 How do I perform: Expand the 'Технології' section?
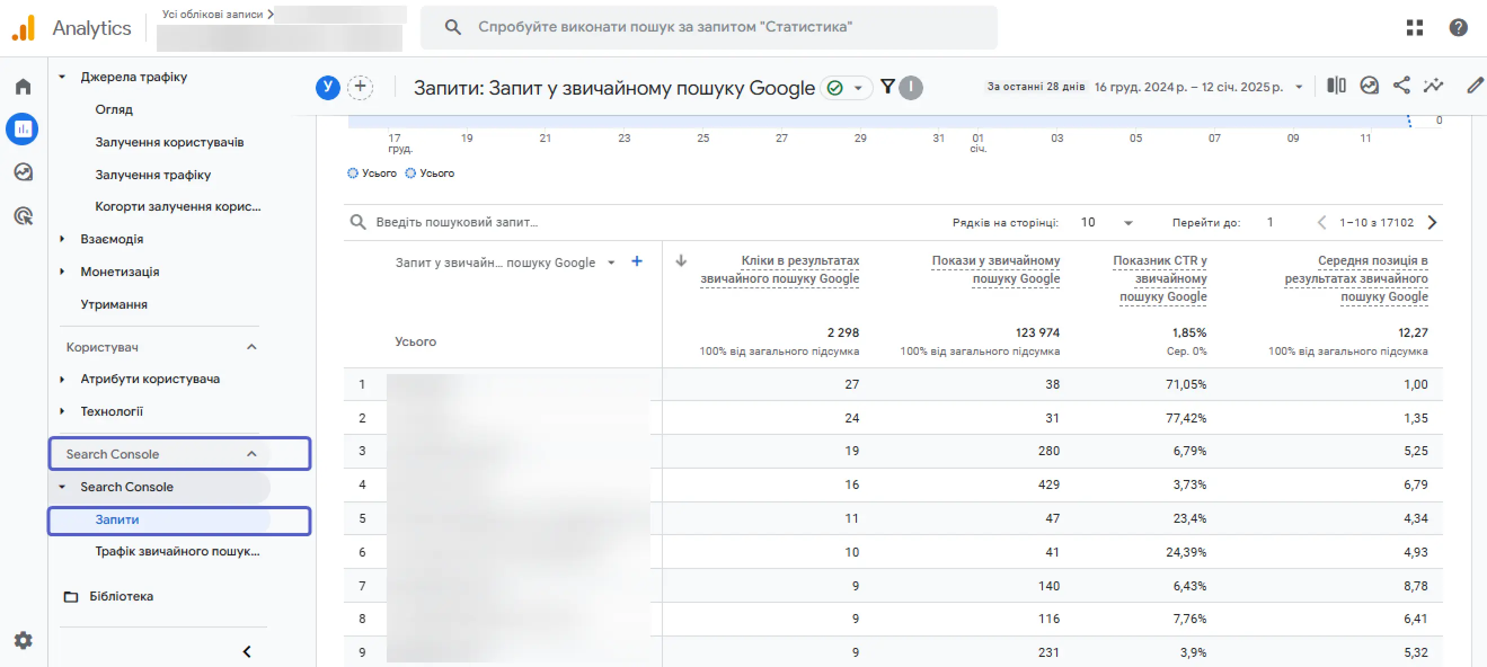tap(63, 411)
